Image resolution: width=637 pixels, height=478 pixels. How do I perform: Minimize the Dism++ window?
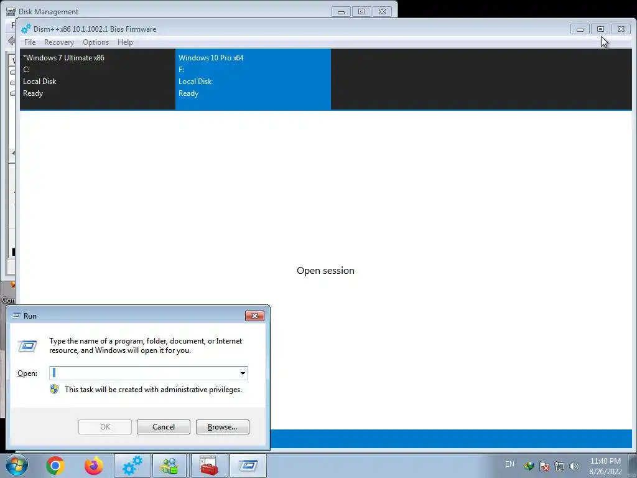point(580,29)
